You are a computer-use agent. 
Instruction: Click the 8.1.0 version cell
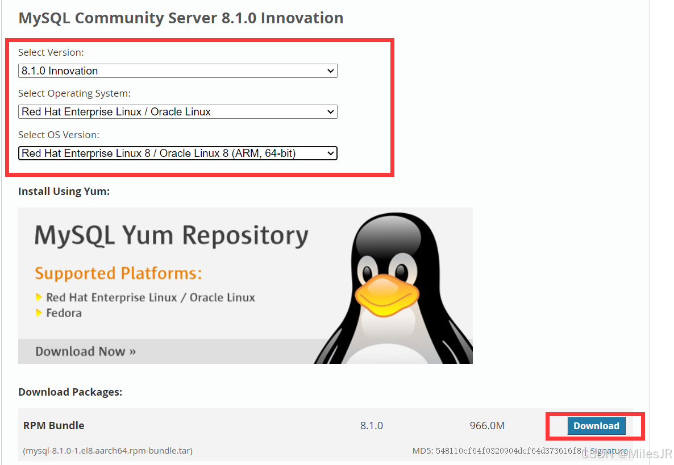coord(372,425)
